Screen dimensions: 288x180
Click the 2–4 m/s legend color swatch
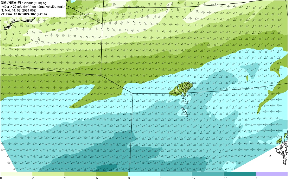pyautogui.click(x=48, y=174)
